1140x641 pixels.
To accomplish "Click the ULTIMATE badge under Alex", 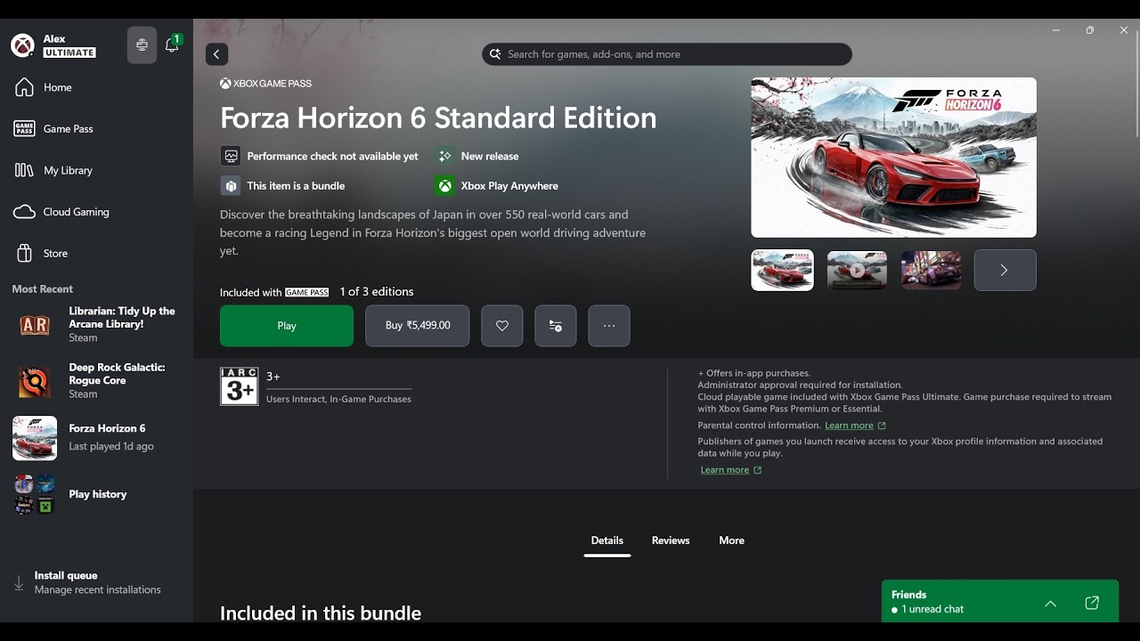I will [69, 53].
